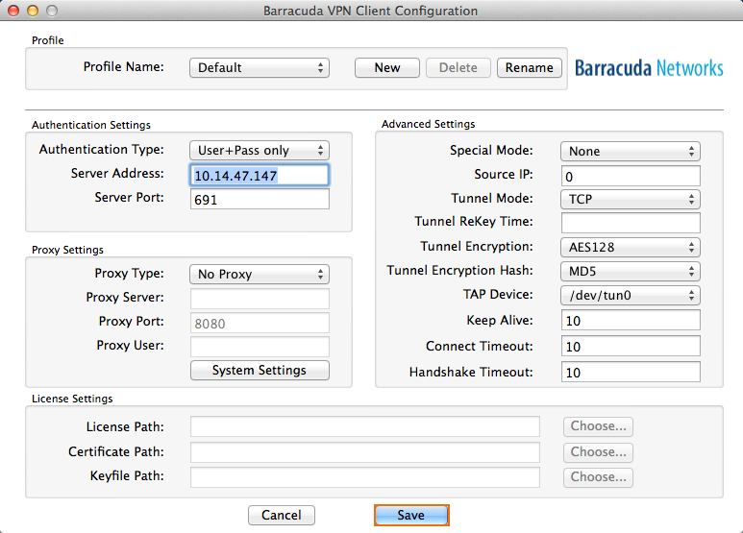This screenshot has height=533, width=743.
Task: Click Choose button for Certificate Path
Action: click(598, 452)
